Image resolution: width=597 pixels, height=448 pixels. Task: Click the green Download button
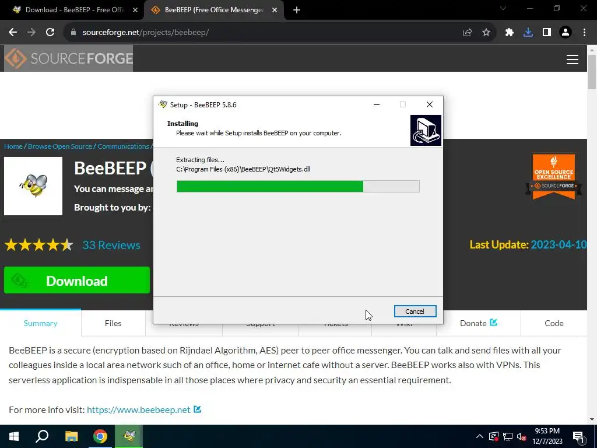coord(77,280)
